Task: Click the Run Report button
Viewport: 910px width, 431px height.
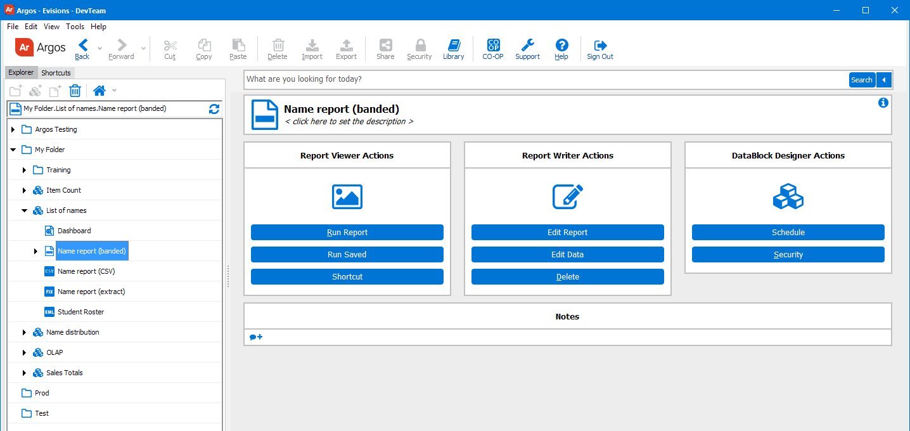Action: coord(347,232)
